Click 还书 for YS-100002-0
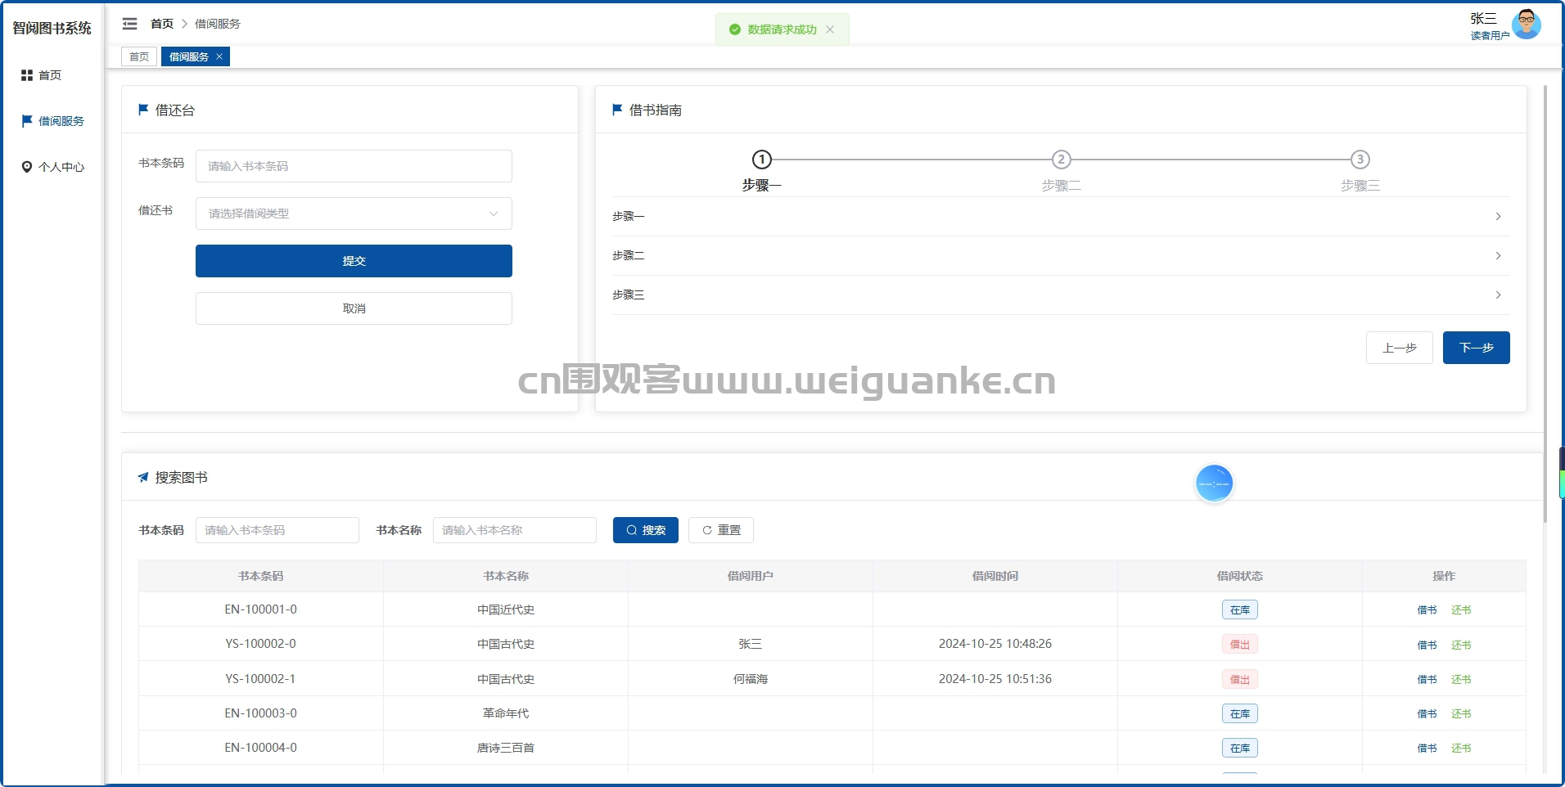Image resolution: width=1565 pixels, height=787 pixels. click(1461, 645)
